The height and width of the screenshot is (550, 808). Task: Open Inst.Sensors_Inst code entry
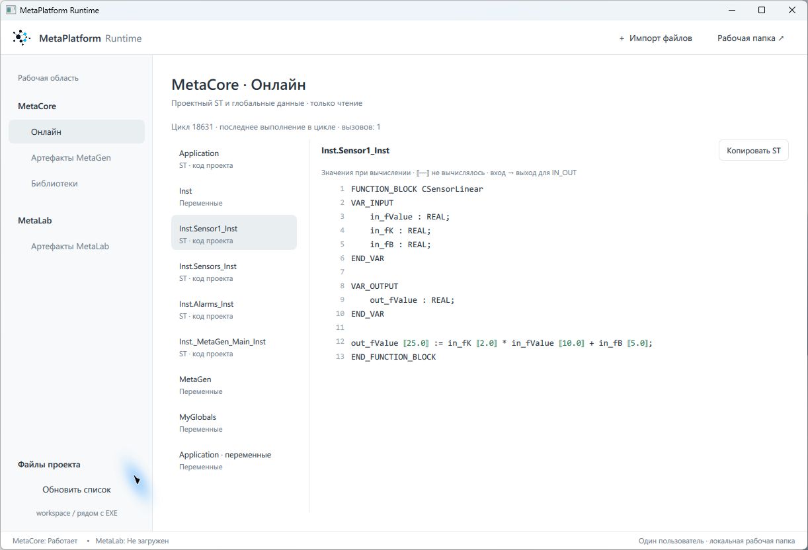(234, 272)
